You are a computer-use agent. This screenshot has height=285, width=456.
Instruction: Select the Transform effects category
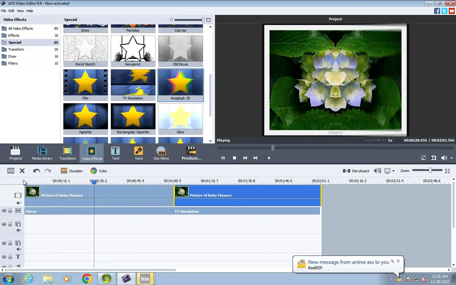coord(30,49)
